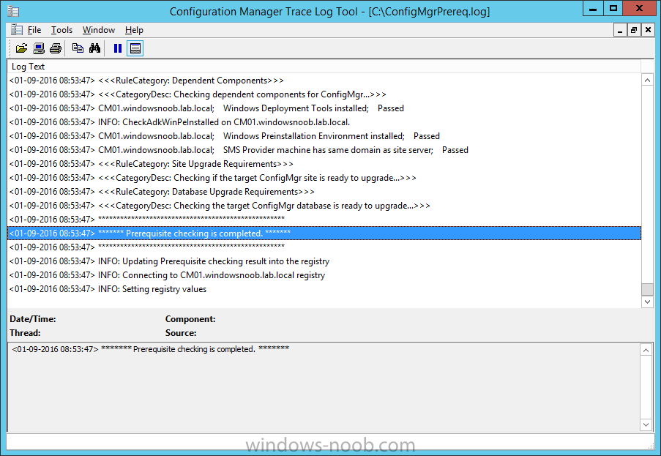Maximize the Trace Log Tool main window
The height and width of the screenshot is (456, 661).
tap(613, 9)
